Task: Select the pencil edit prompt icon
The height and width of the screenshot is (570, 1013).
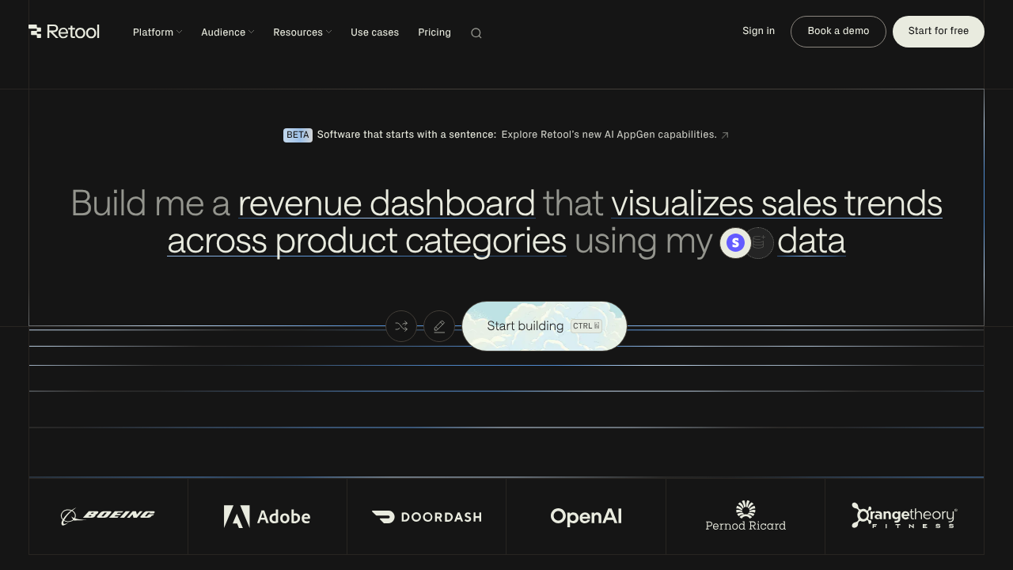Action: (439, 326)
